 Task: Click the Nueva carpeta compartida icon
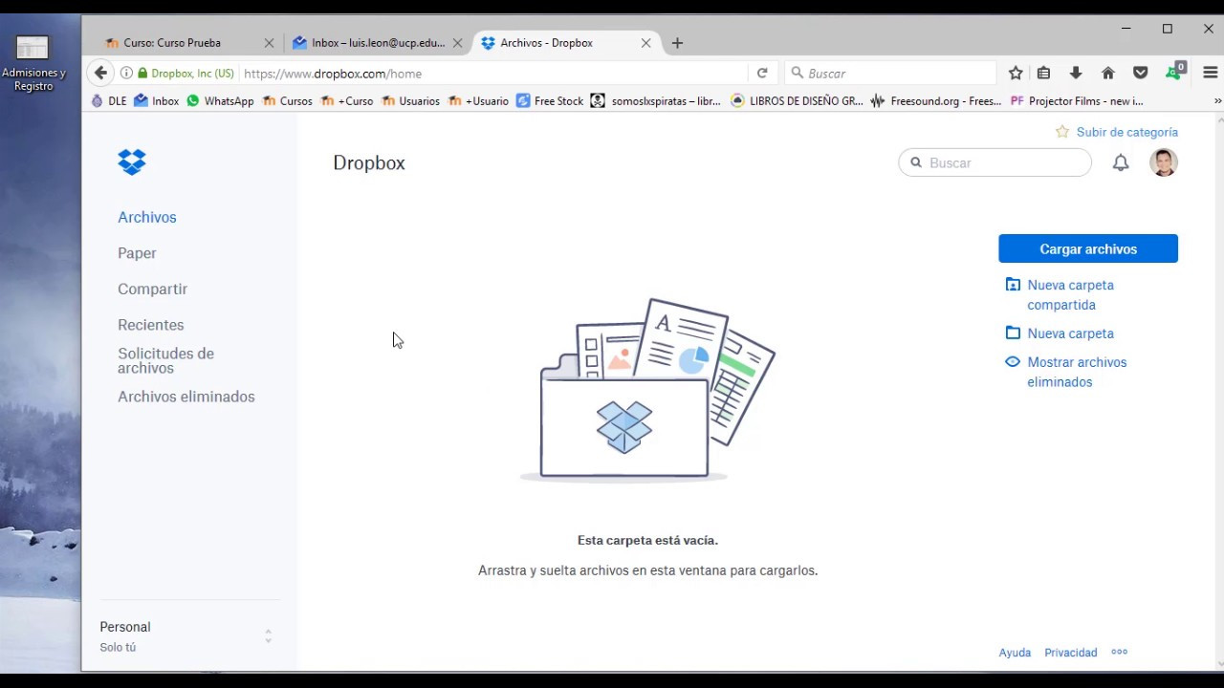click(x=1013, y=284)
